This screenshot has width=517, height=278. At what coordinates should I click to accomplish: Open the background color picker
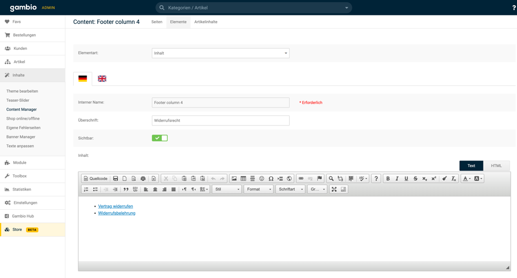(x=478, y=178)
